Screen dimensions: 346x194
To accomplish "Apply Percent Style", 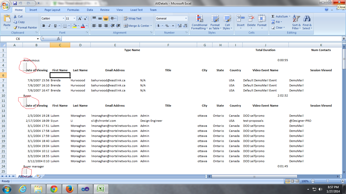I will pyautogui.click(x=167, y=26).
